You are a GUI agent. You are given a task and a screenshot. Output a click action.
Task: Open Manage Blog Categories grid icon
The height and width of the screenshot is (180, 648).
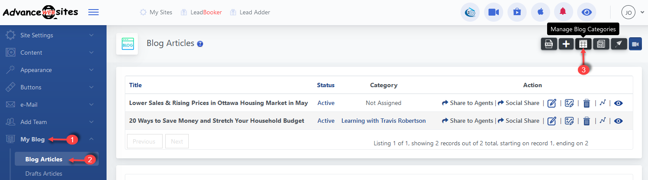[x=583, y=44]
